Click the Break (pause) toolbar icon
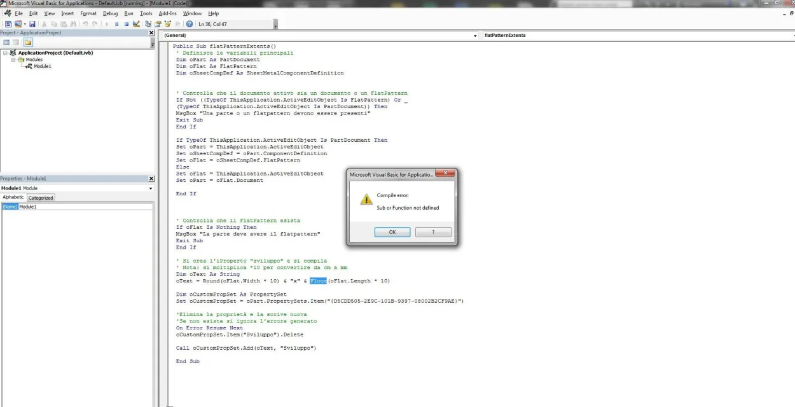The width and height of the screenshot is (795, 407). coord(116,24)
